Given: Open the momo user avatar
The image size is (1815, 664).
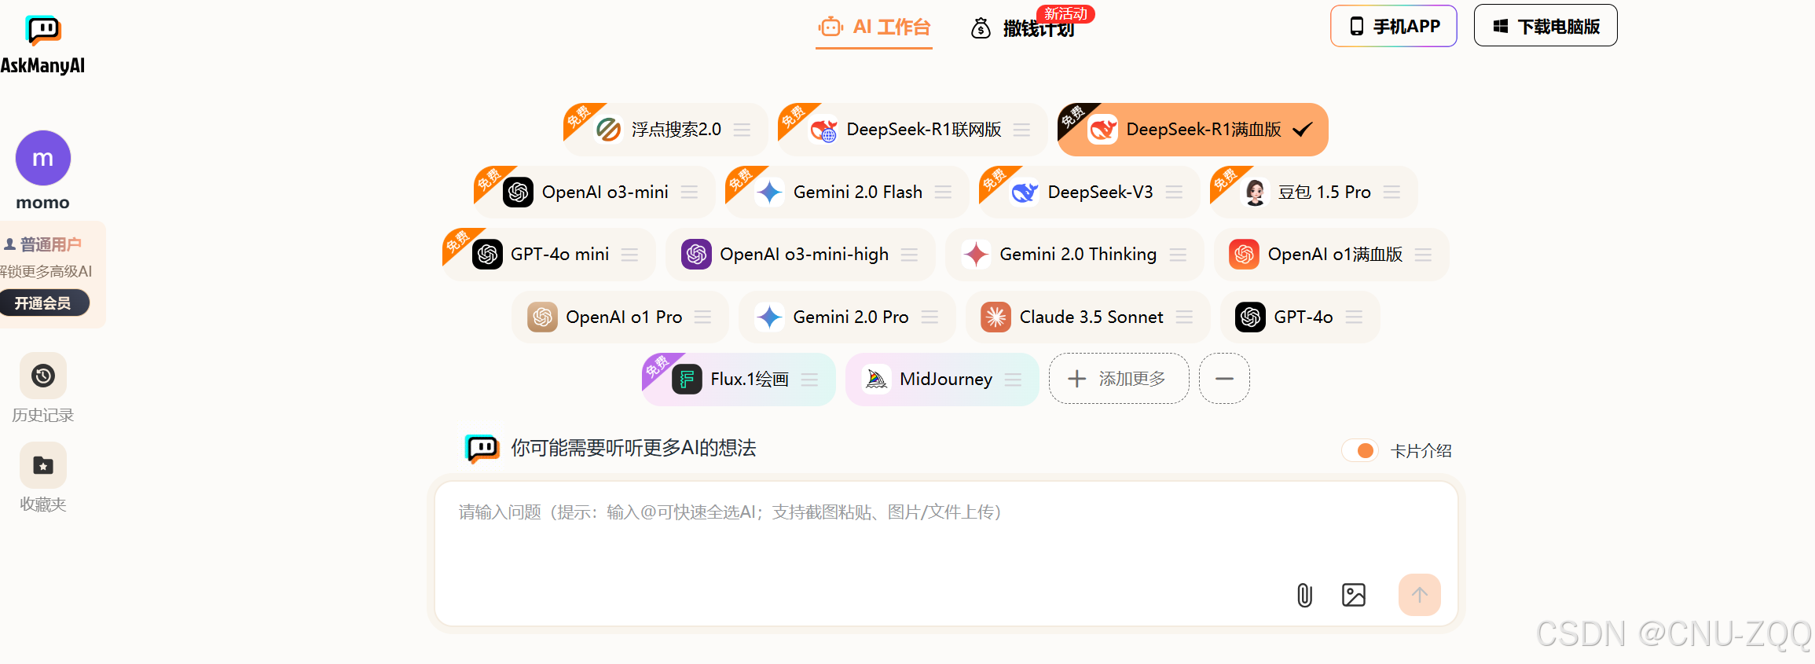Looking at the screenshot, I should click(x=43, y=158).
